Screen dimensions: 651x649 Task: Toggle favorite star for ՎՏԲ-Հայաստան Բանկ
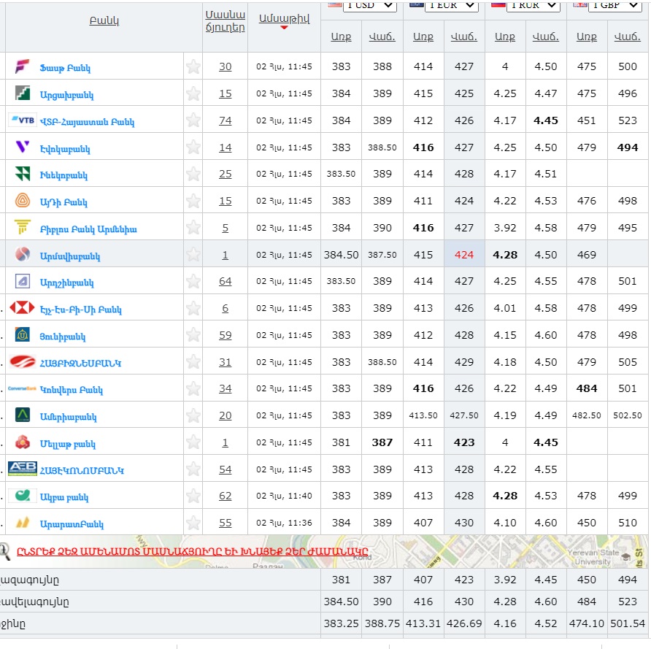(193, 120)
